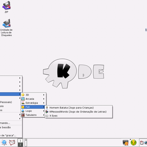Viewport: 147px width, 147px height.
Task: Open the mail client envelope panel icon
Action: point(12,143)
